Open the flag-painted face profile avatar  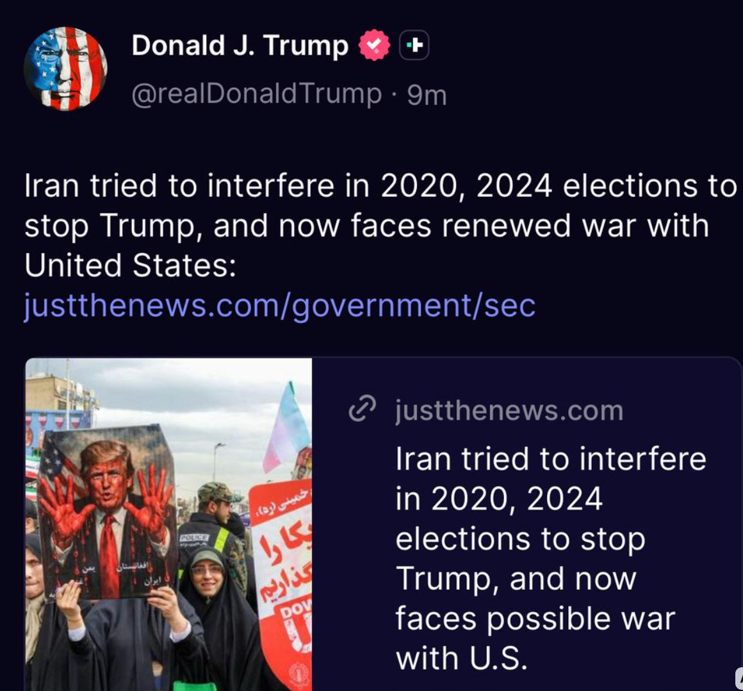[65, 69]
